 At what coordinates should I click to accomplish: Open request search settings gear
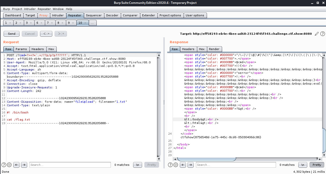click(9, 165)
